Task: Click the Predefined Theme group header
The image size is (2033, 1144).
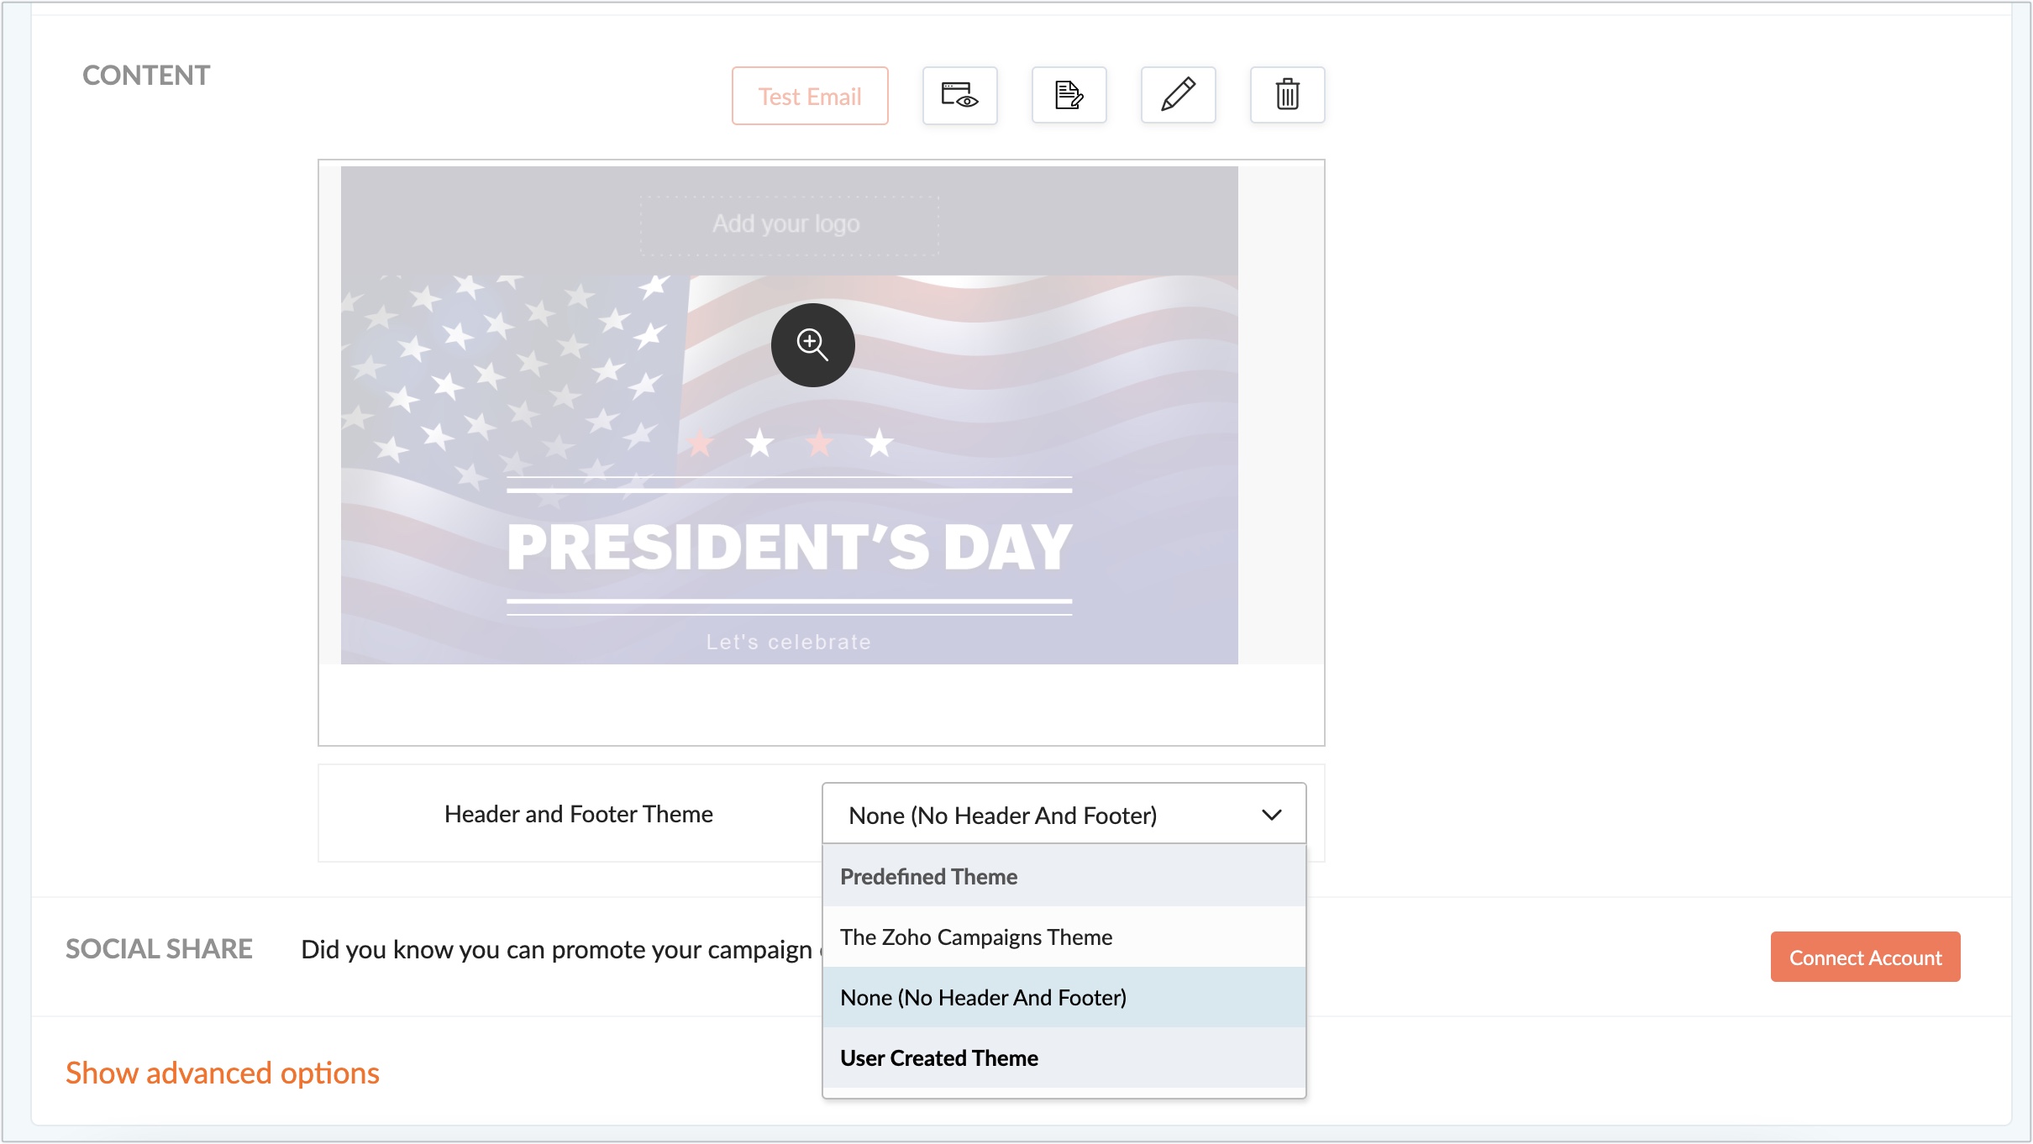Action: tap(928, 877)
